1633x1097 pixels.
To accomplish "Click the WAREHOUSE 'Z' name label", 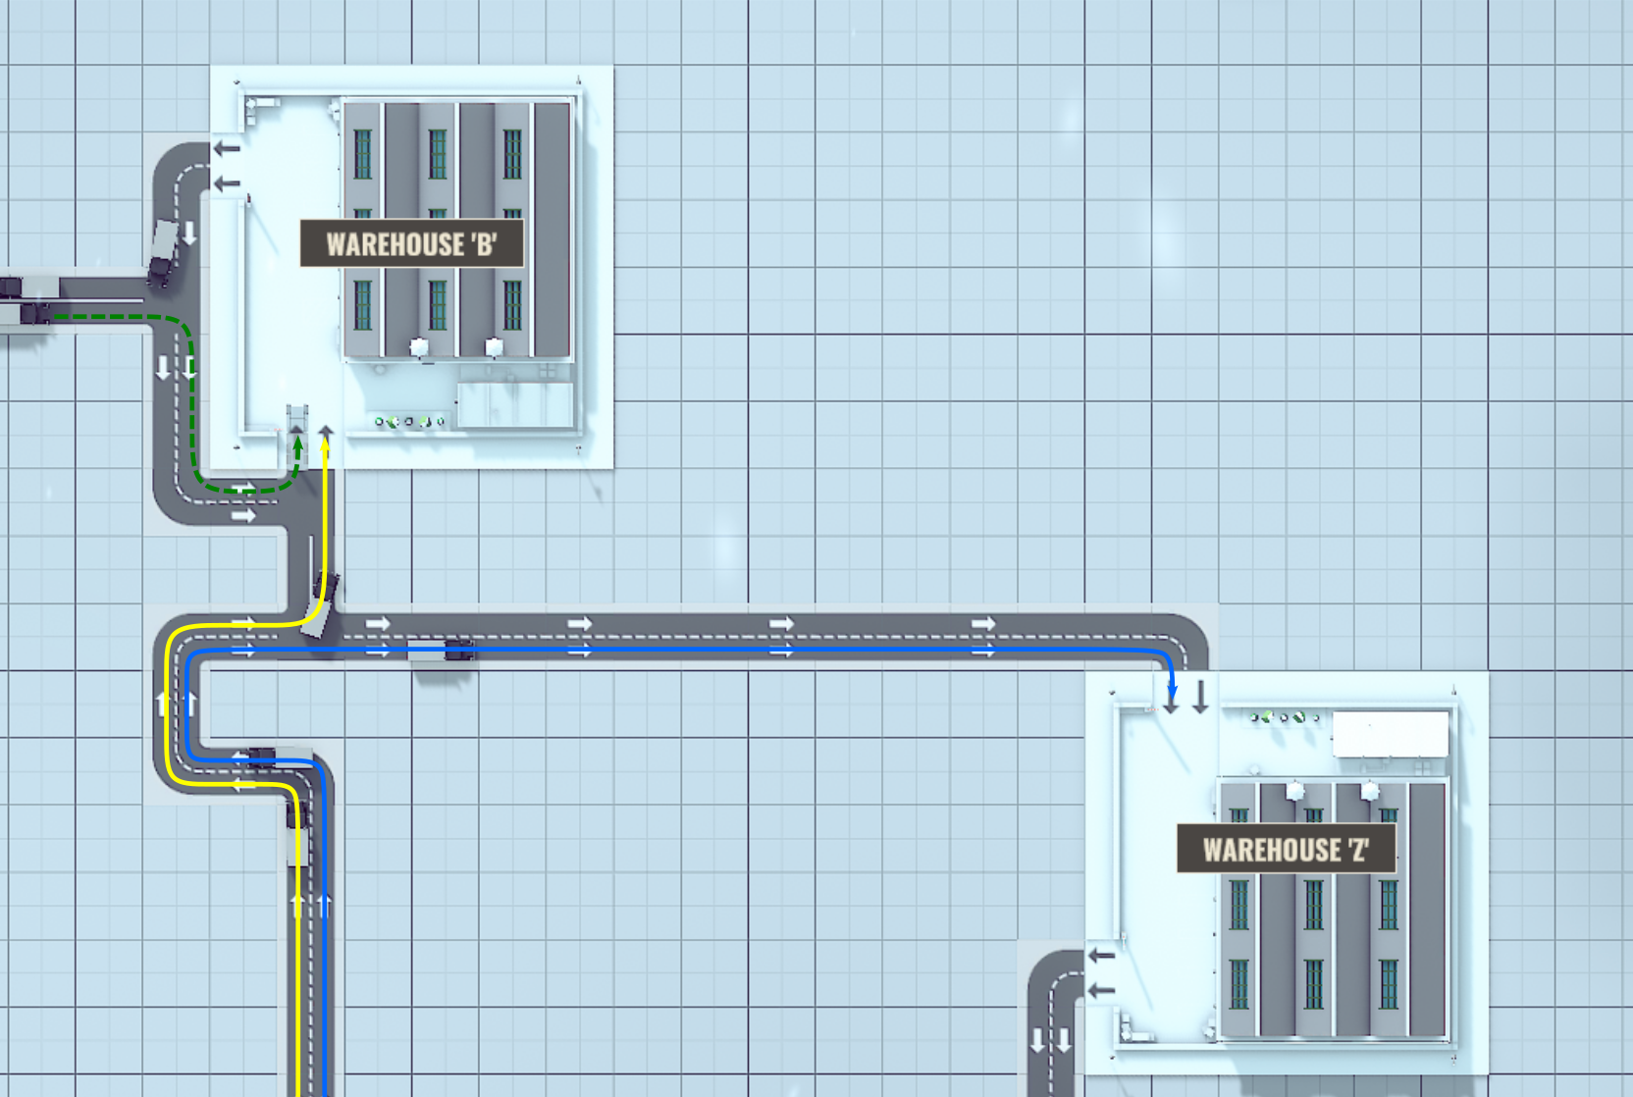I will pos(1286,849).
